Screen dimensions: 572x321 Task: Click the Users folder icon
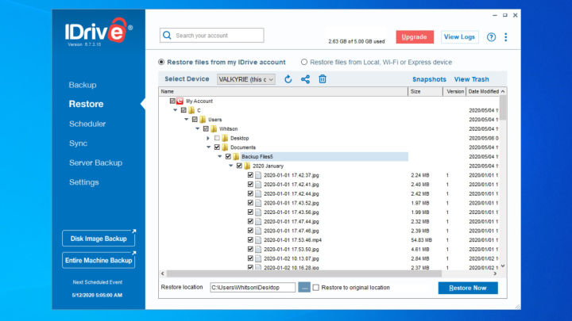pos(203,120)
